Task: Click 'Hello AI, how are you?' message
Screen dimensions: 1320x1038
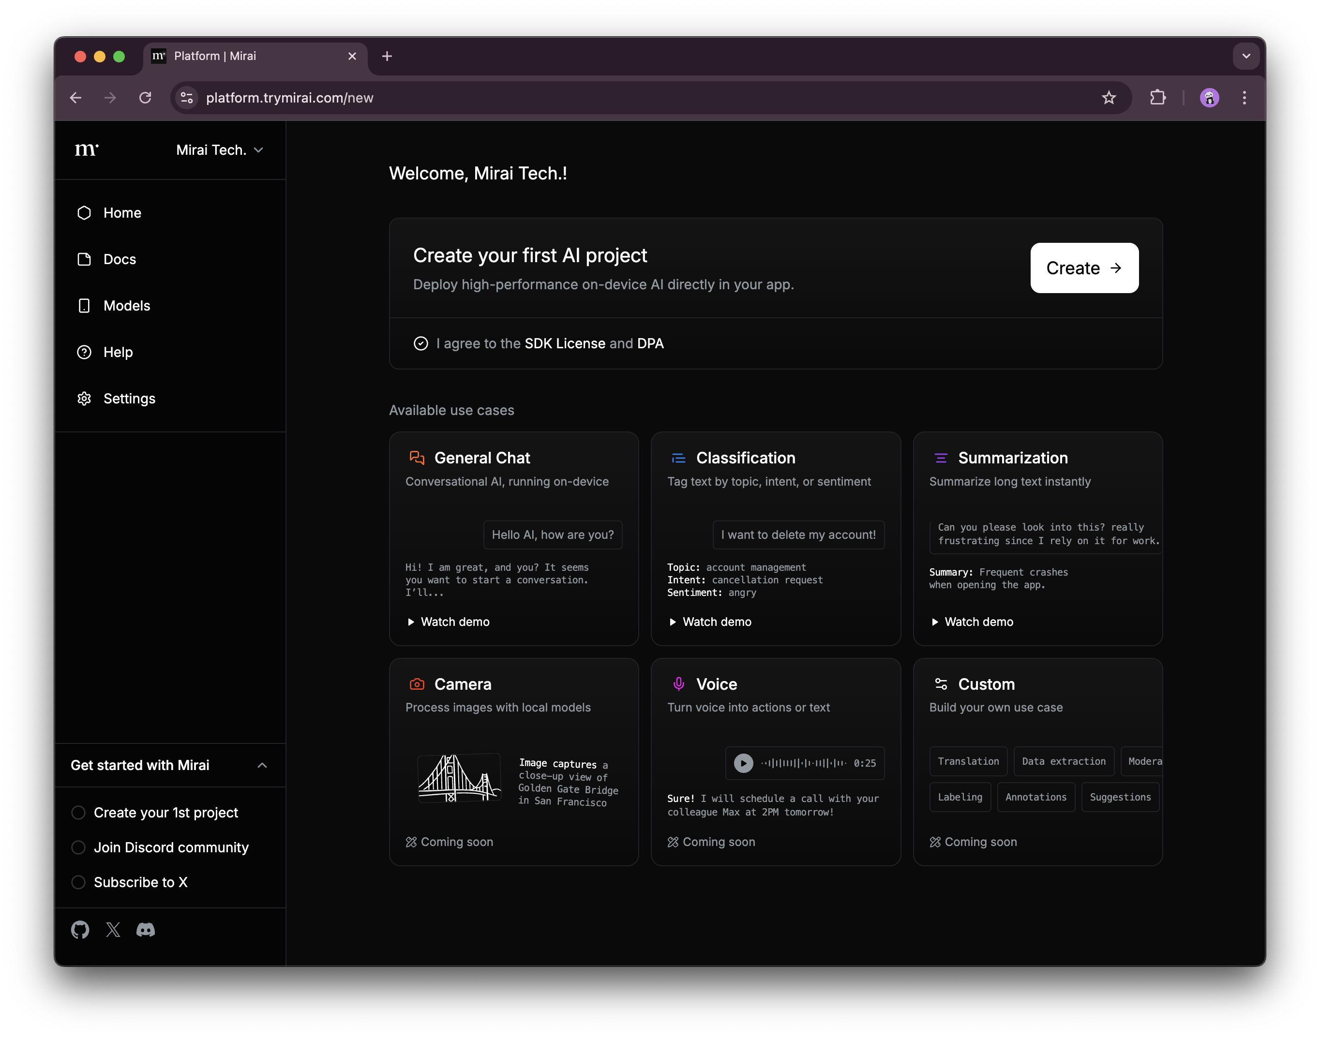Action: point(553,535)
